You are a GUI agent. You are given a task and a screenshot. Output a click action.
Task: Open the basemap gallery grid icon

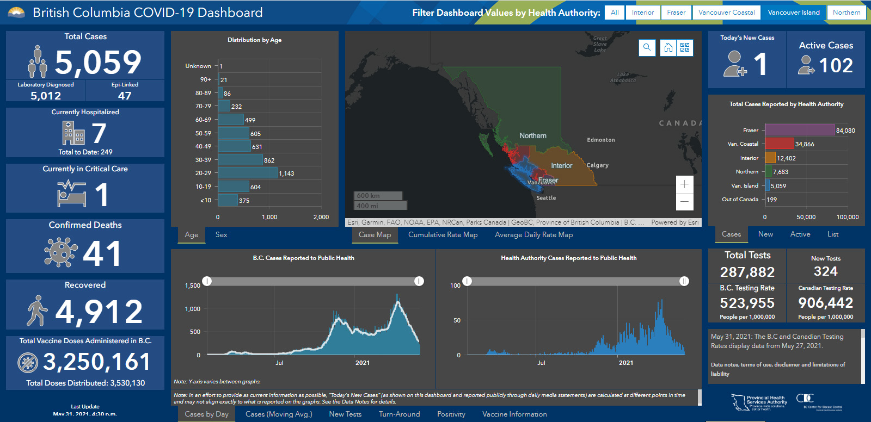tap(685, 47)
